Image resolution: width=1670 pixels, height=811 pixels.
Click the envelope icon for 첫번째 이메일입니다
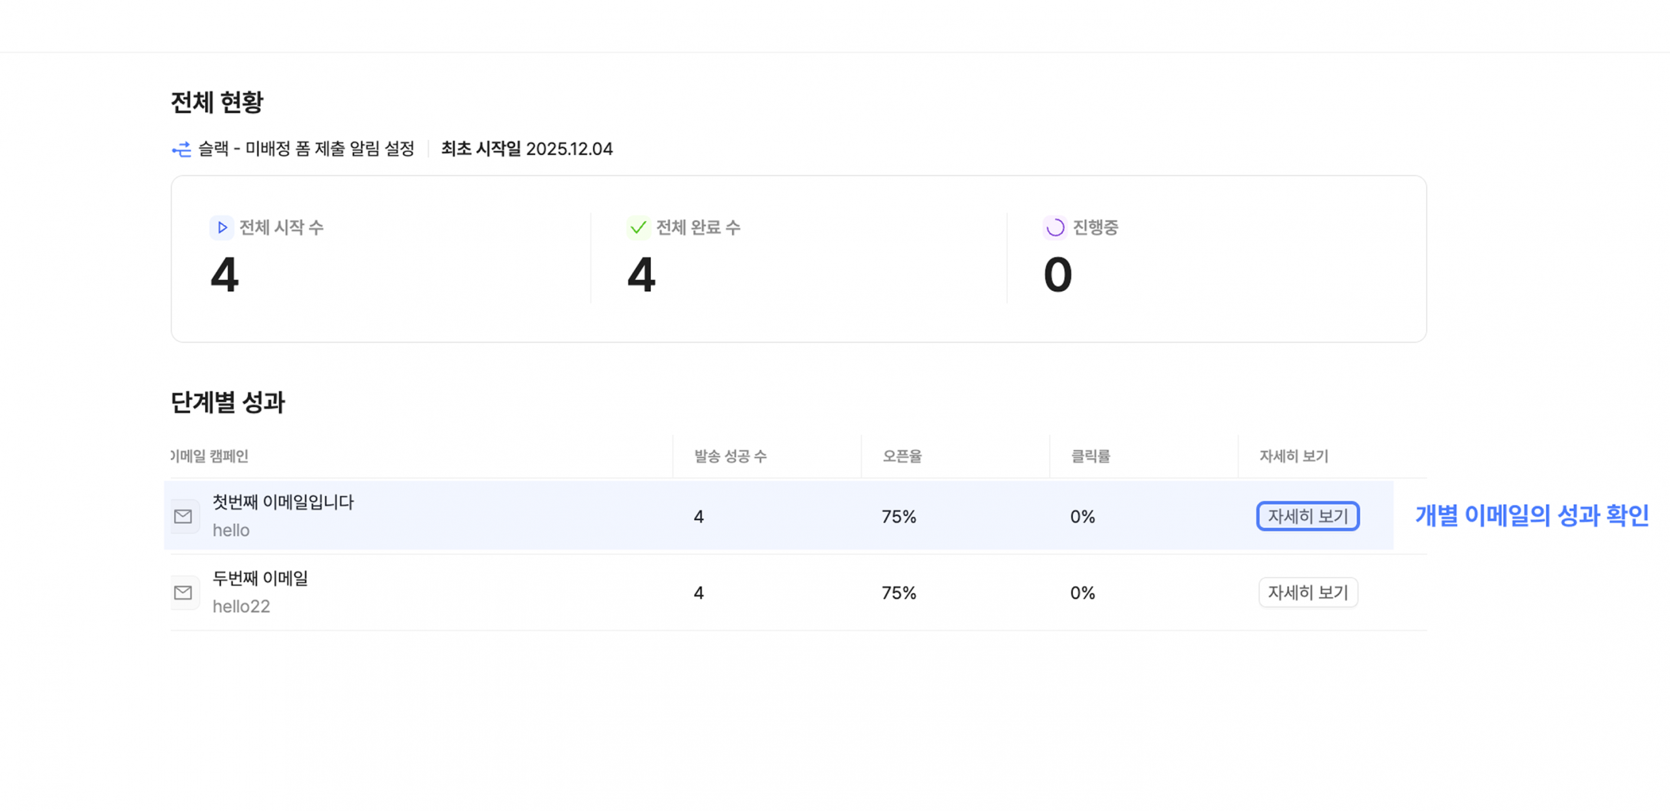pos(184,515)
